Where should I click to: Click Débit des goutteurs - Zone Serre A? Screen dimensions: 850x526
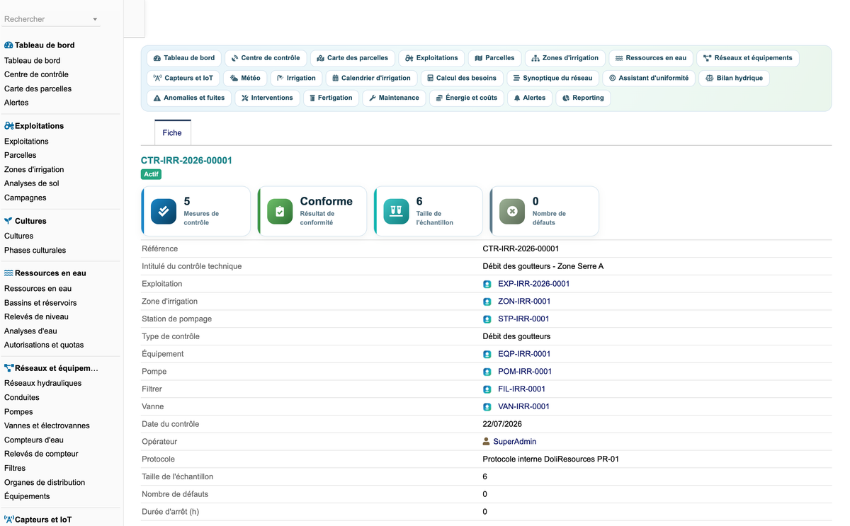[543, 266]
